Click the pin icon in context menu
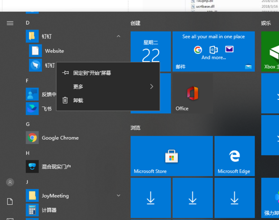This screenshot has height=220, width=279. click(65, 73)
